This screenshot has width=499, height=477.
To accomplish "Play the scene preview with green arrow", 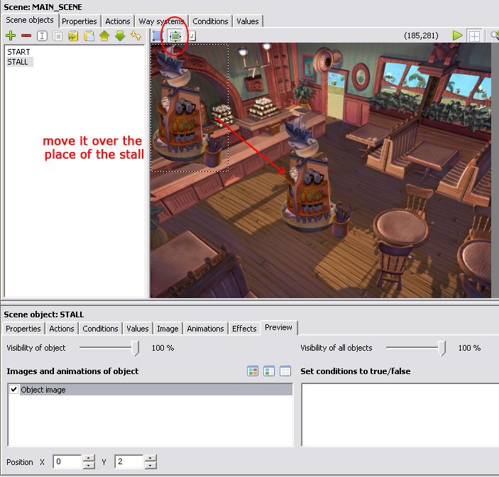I will click(457, 35).
